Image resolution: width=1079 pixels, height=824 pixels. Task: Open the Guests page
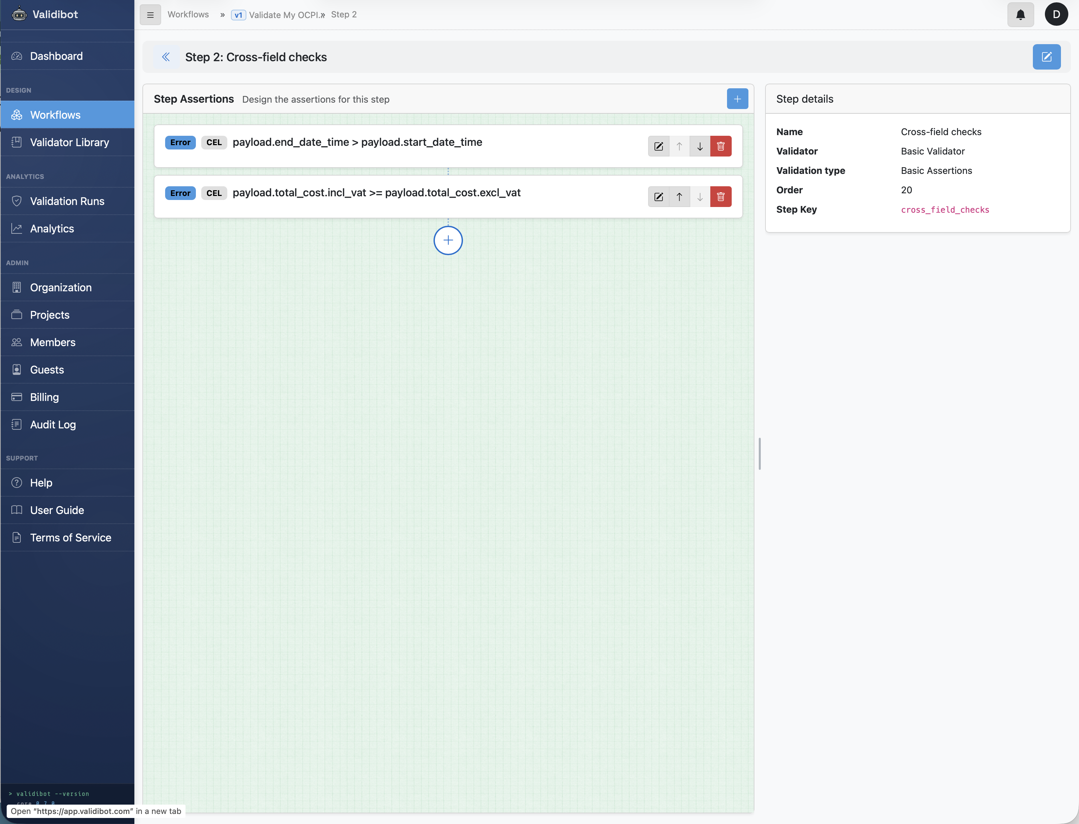point(67,370)
